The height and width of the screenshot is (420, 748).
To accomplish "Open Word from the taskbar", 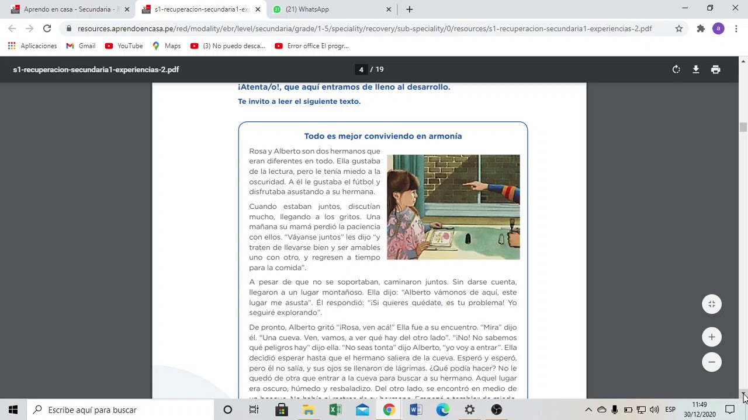I will [416, 410].
